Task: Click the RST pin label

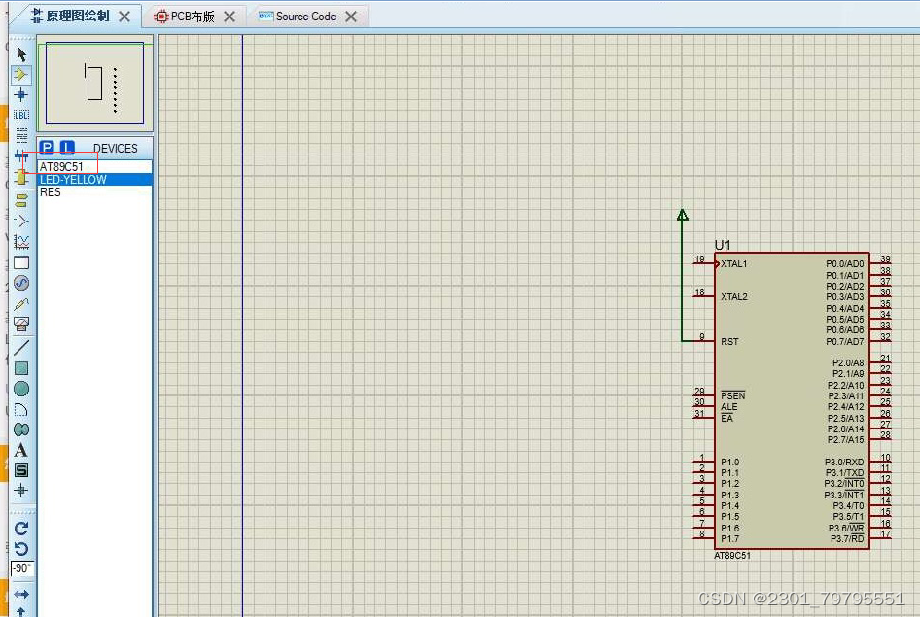Action: (x=729, y=342)
